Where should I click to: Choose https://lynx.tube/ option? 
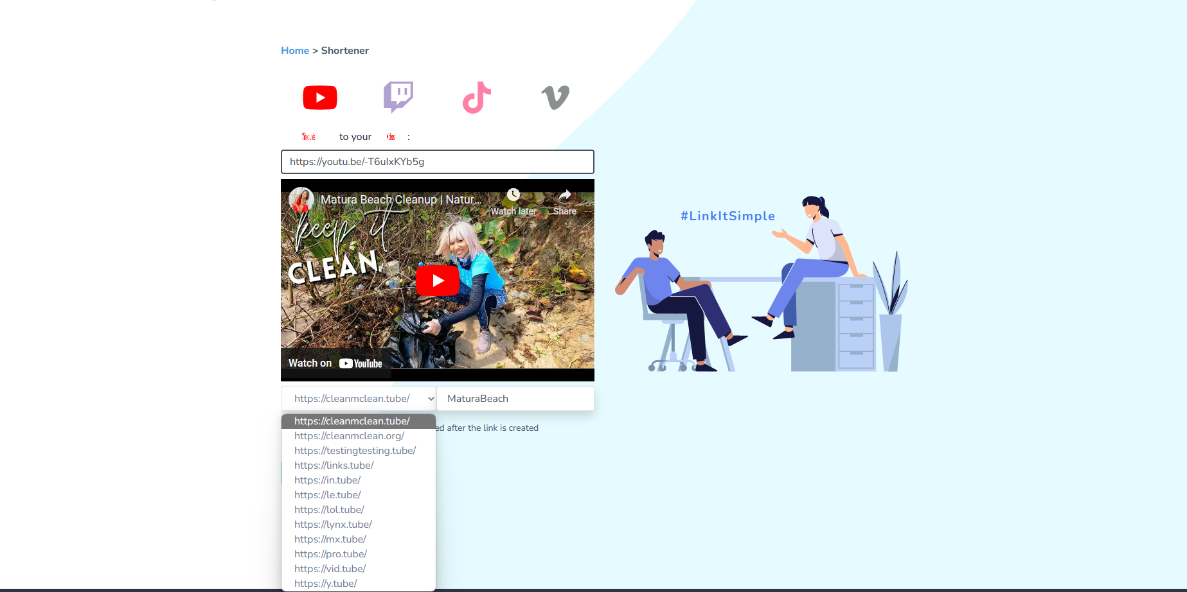pos(359,525)
